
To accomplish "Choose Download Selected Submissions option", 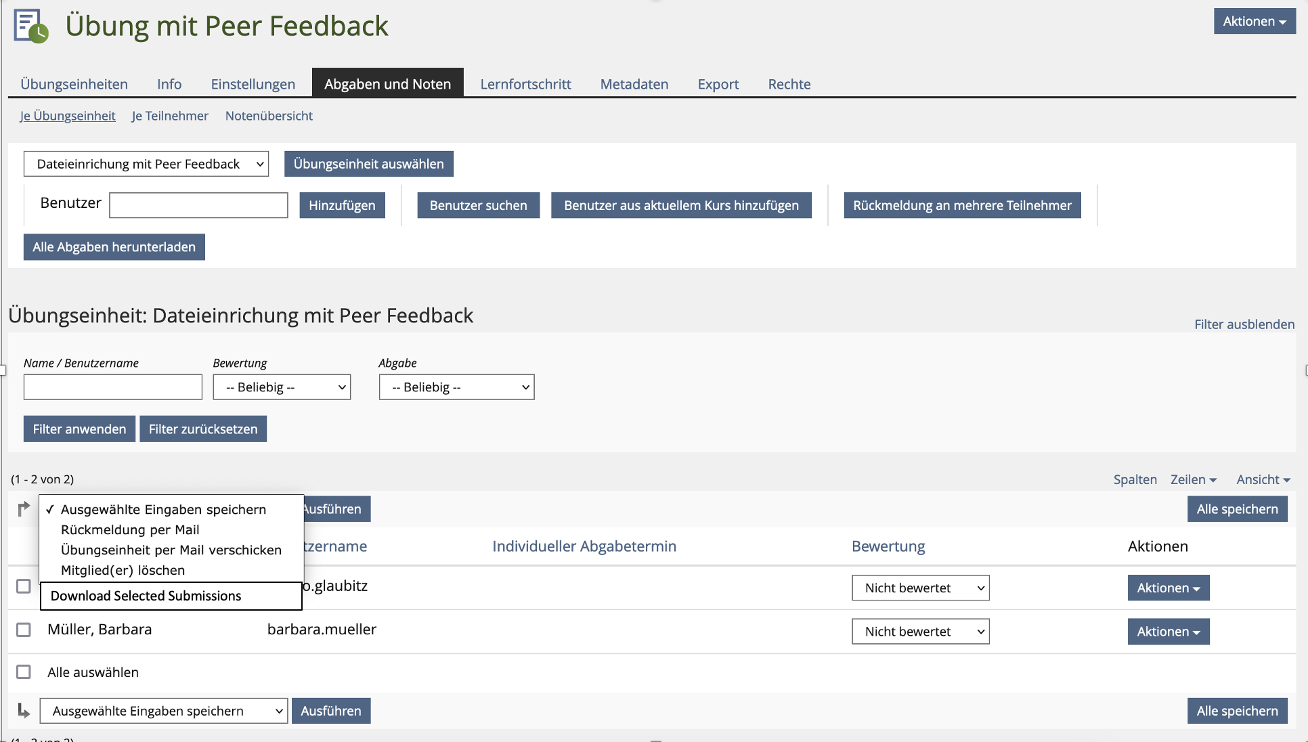I will (x=146, y=596).
